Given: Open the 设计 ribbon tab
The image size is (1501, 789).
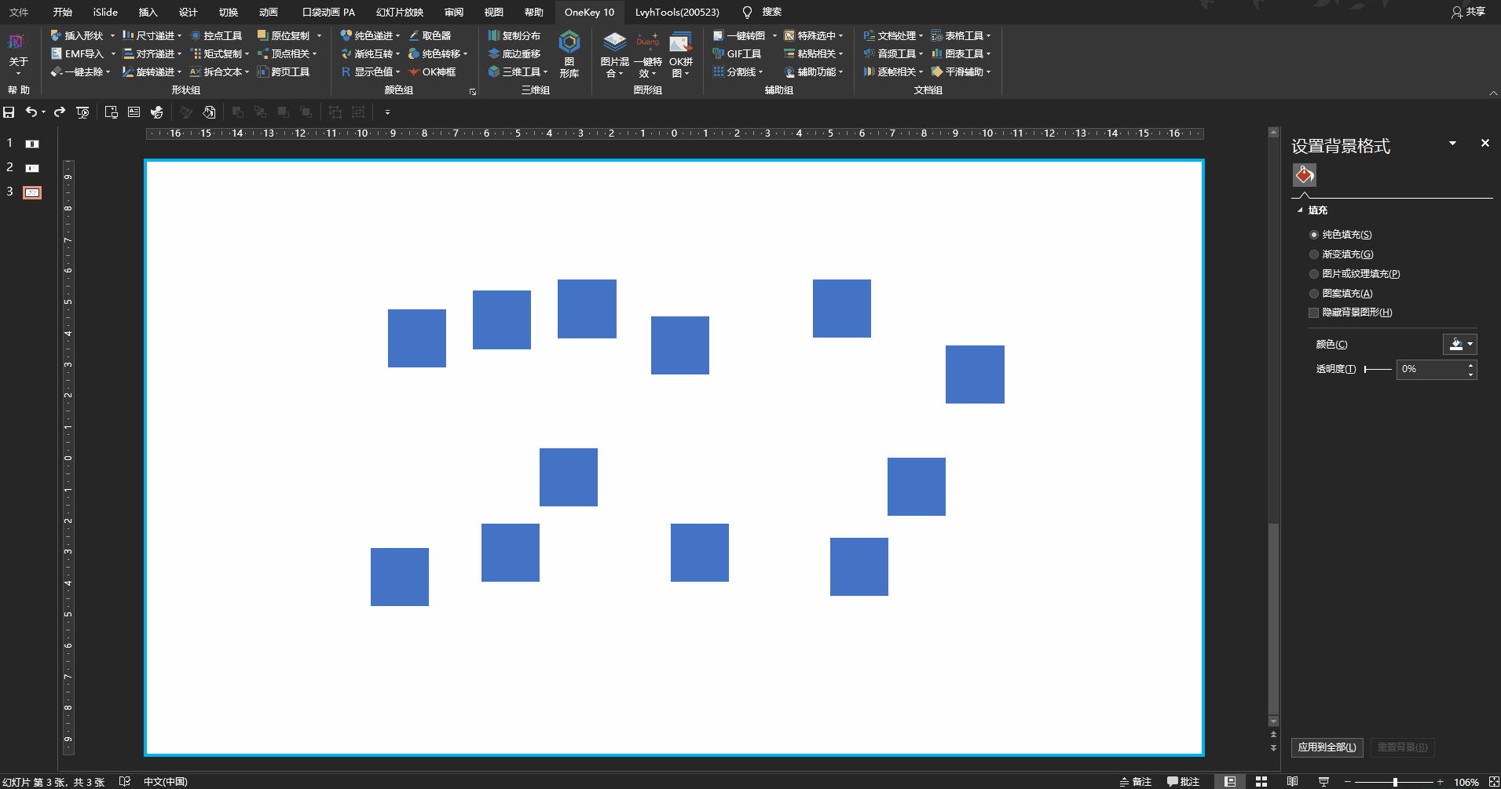Looking at the screenshot, I should click(x=189, y=12).
